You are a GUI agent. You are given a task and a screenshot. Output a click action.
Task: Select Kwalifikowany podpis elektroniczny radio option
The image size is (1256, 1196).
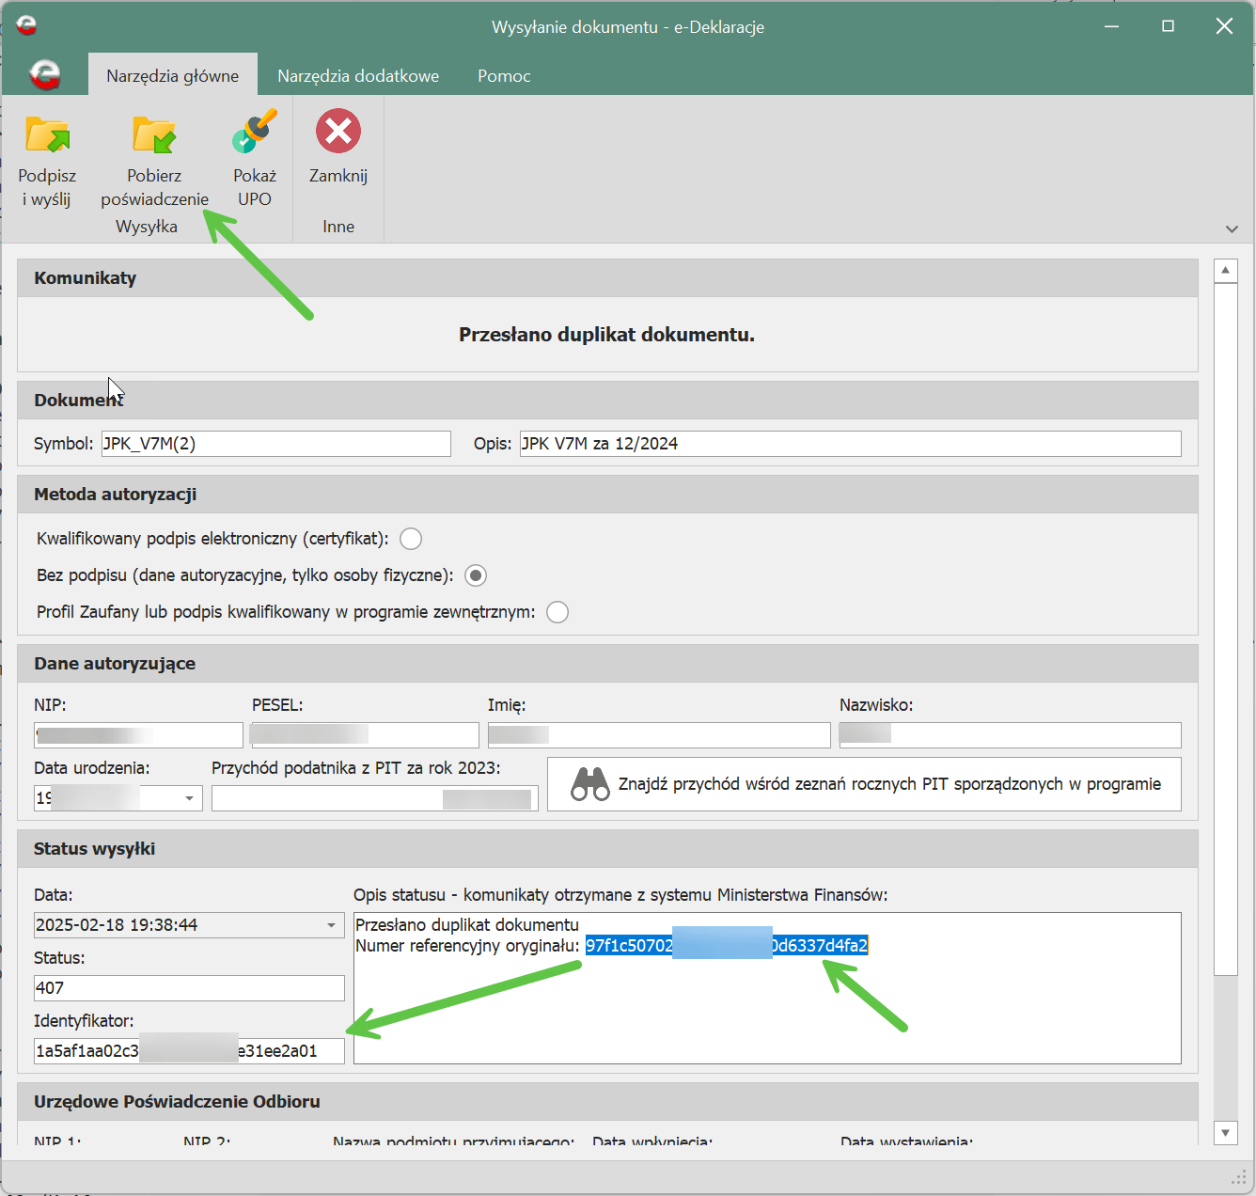coord(411,539)
